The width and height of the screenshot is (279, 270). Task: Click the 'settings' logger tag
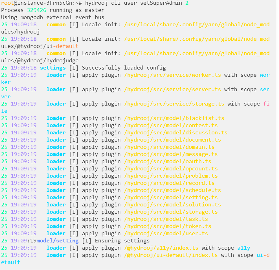coord(53,68)
